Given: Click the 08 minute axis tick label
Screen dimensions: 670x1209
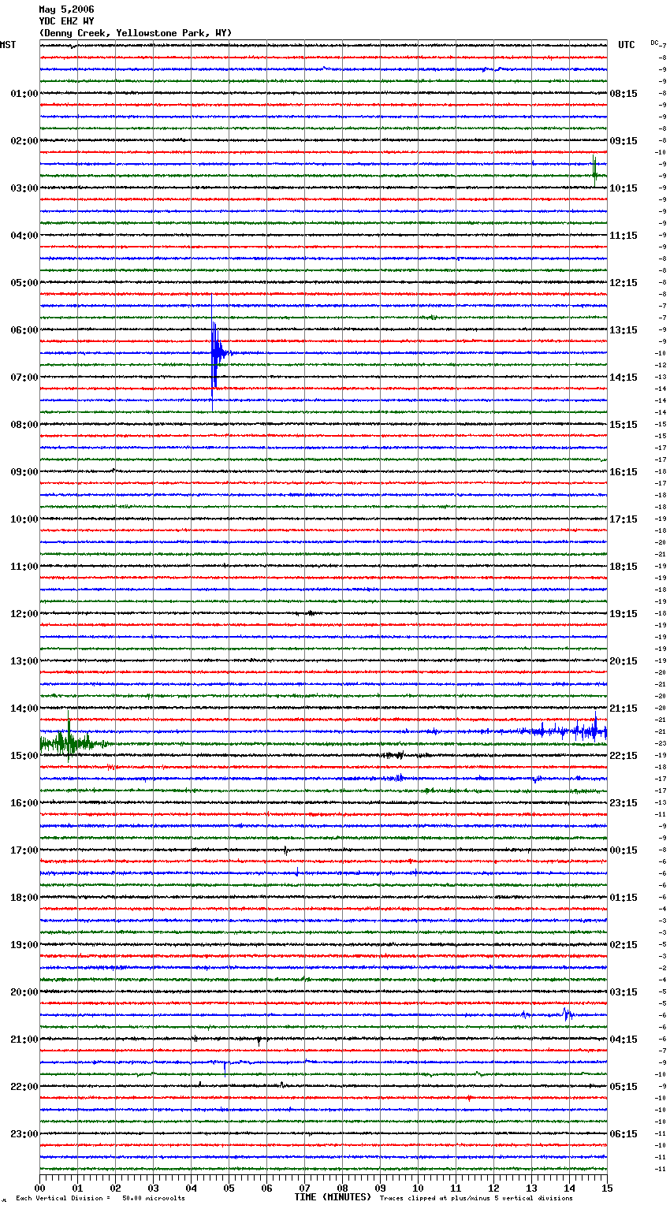Looking at the screenshot, I should (x=342, y=1188).
